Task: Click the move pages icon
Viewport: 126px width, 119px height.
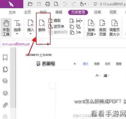Action: tap(72, 21)
